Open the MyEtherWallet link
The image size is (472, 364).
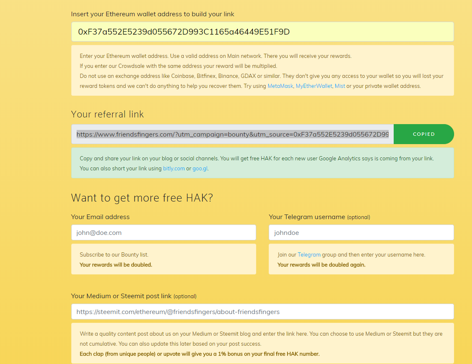pos(314,86)
